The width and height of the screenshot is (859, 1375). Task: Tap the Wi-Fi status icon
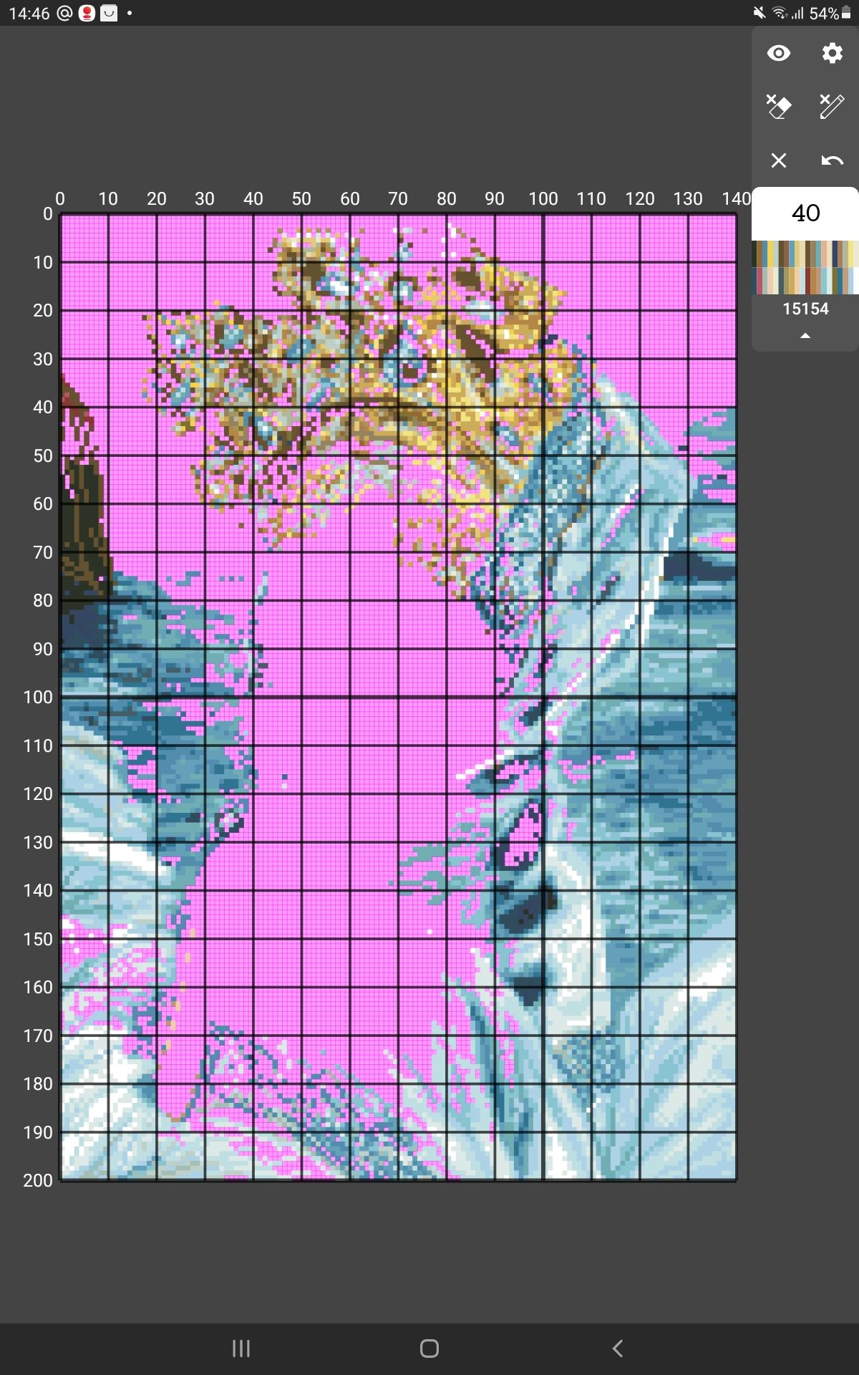coord(779,13)
